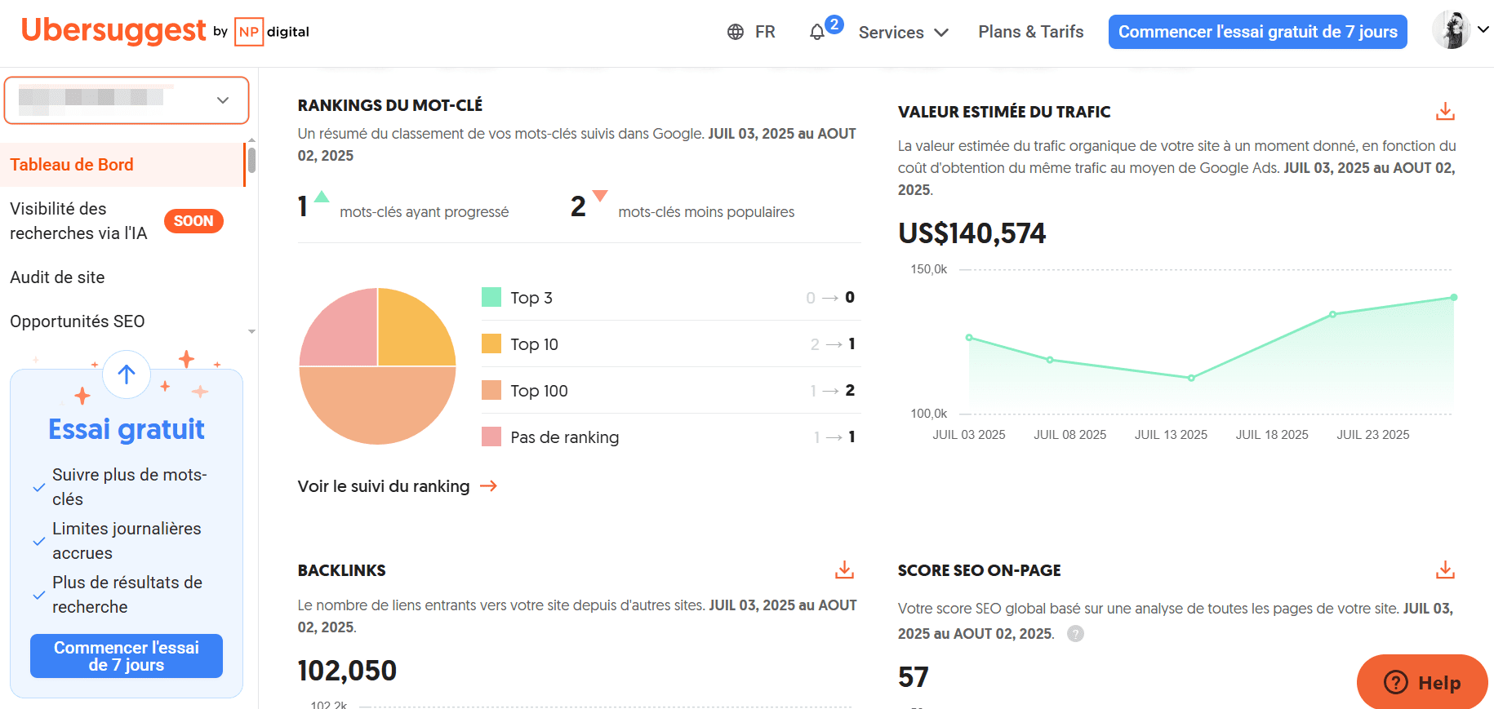Open Plans & Tarifs page
Viewport: 1494px width, 709px height.
(1031, 32)
